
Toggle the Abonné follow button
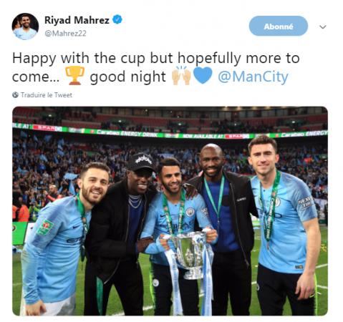tap(279, 26)
